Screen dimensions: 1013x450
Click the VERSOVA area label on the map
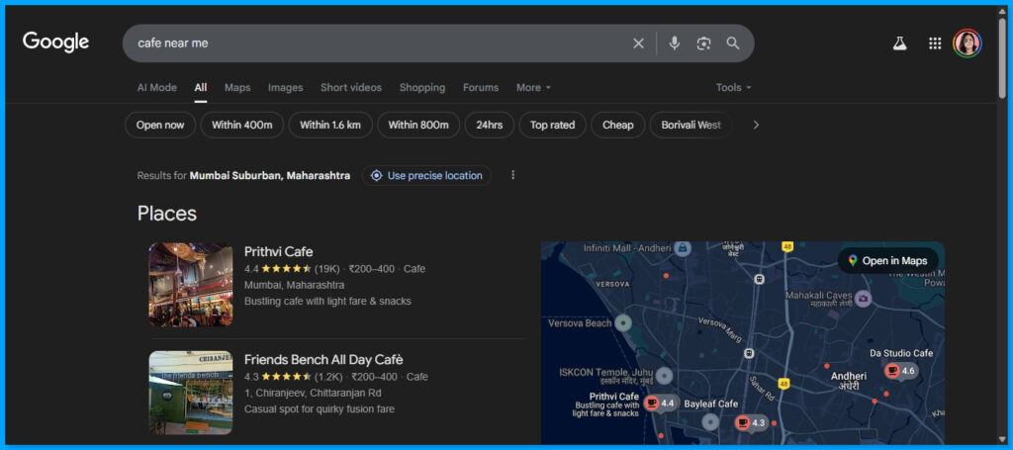point(611,284)
